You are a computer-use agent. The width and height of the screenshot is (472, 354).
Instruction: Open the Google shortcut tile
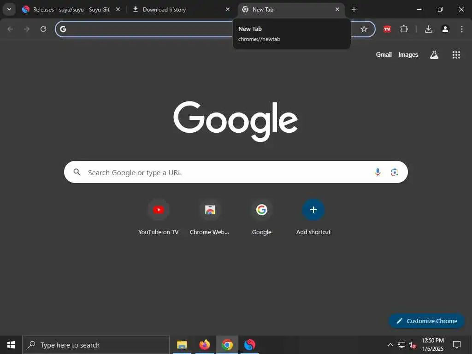[x=262, y=218]
